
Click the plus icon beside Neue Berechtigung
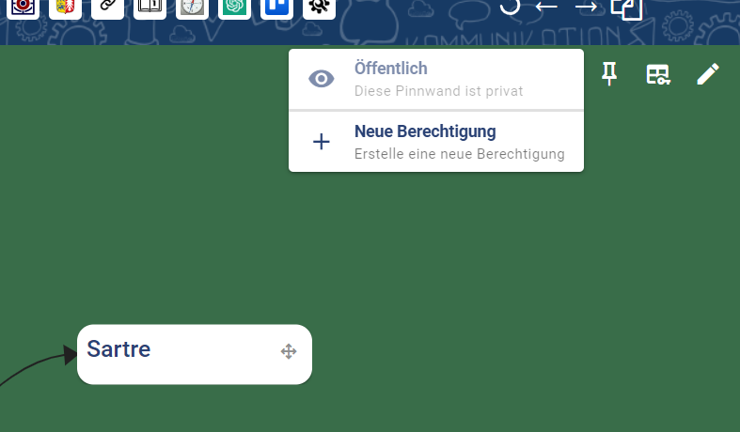[322, 142]
